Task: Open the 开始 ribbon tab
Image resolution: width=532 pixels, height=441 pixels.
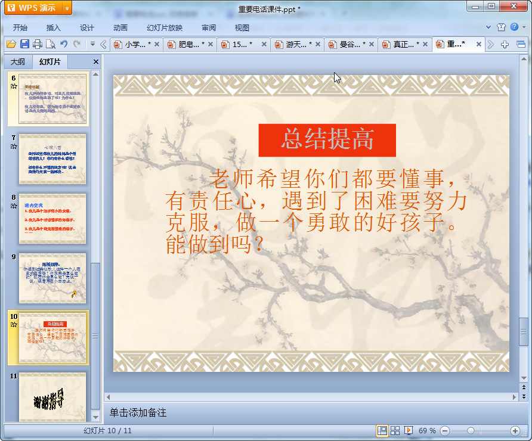Action: (20, 28)
